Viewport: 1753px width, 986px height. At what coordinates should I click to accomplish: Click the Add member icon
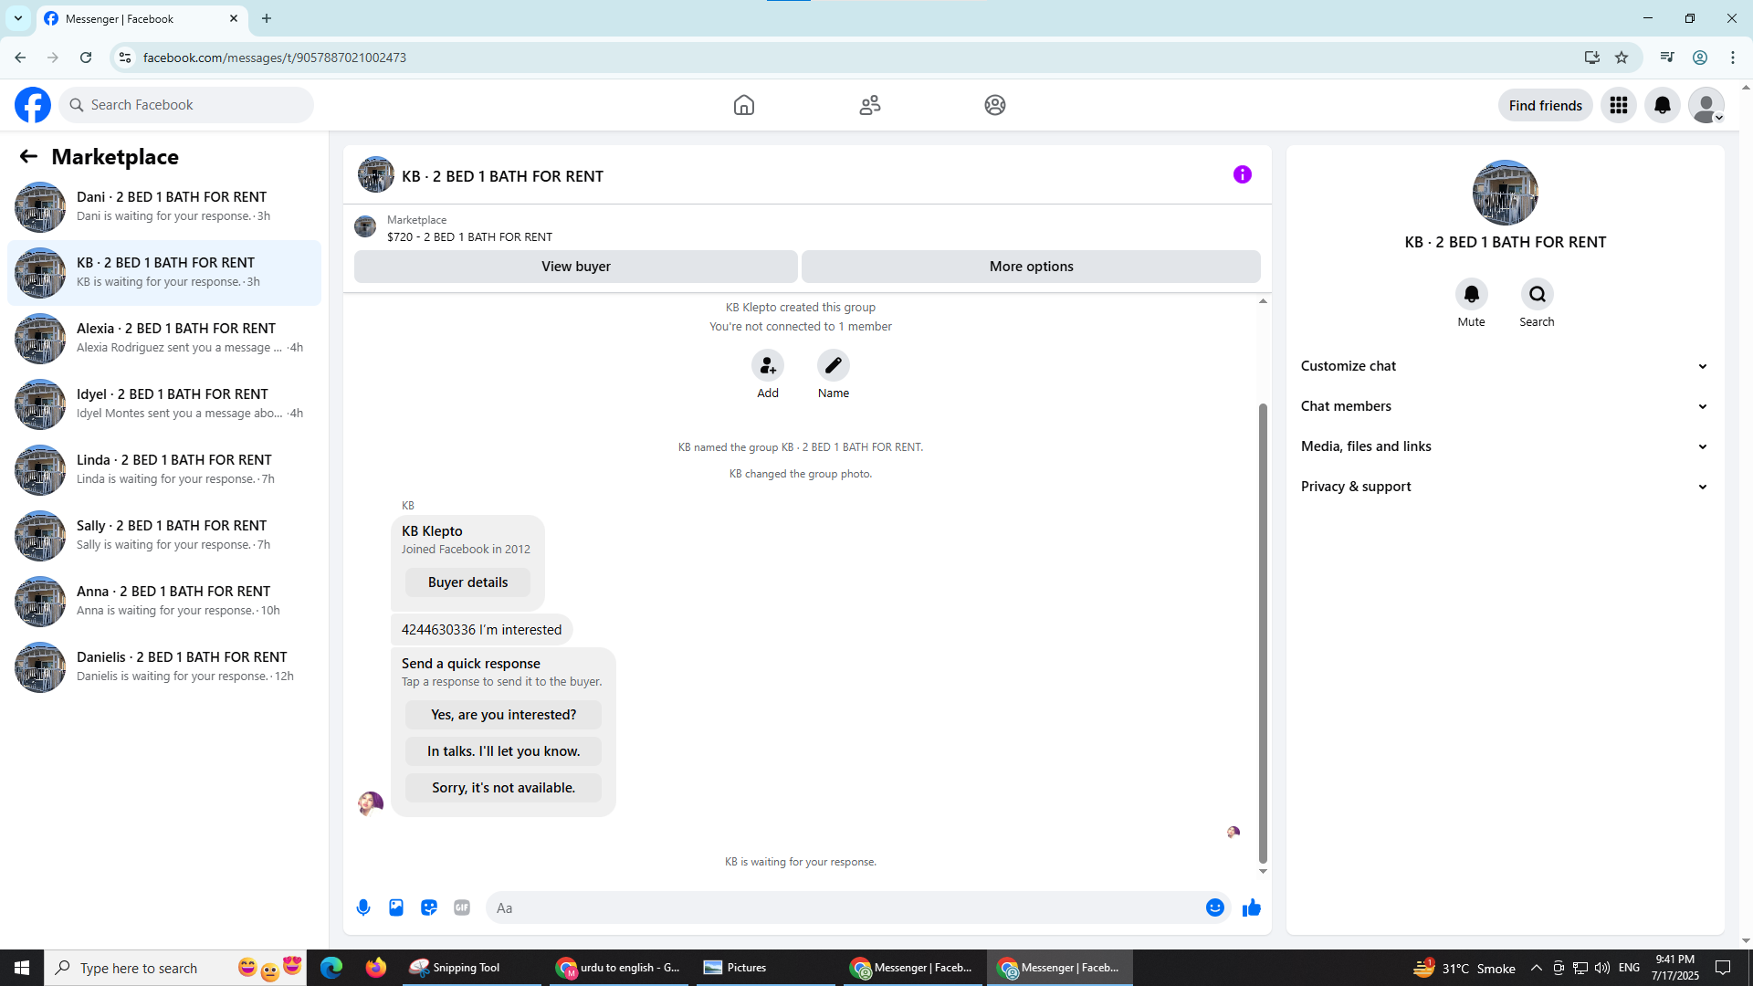point(768,365)
